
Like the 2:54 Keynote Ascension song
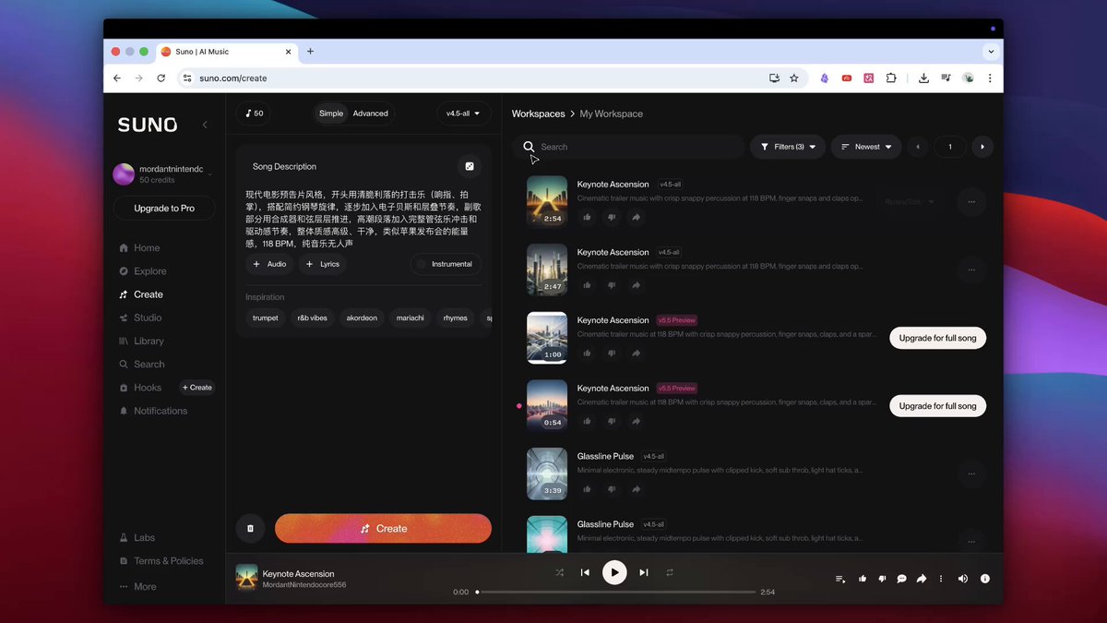pos(587,218)
